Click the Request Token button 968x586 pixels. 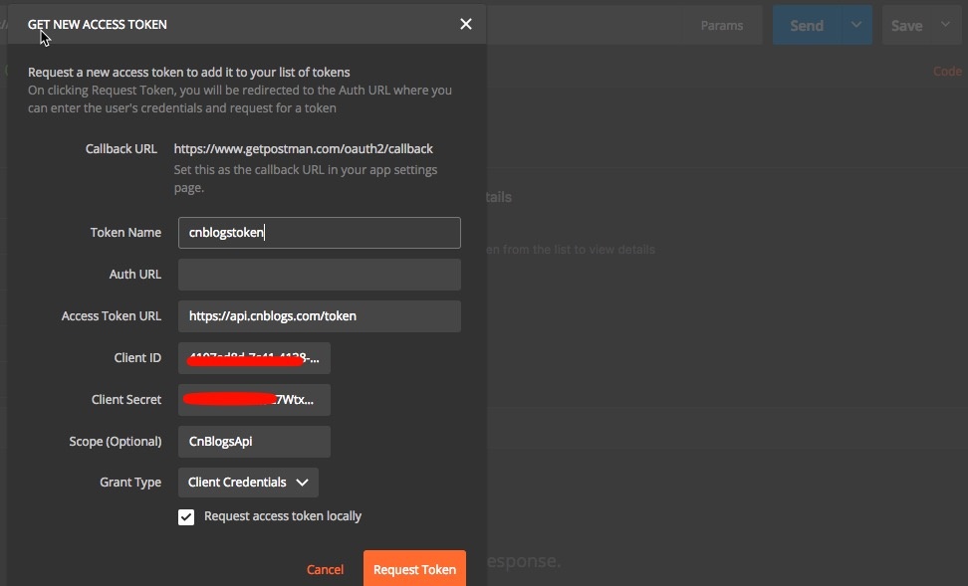point(415,569)
